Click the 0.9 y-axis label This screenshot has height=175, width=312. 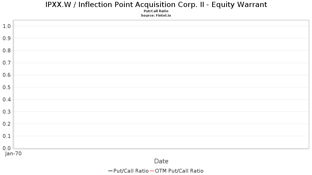click(6, 38)
